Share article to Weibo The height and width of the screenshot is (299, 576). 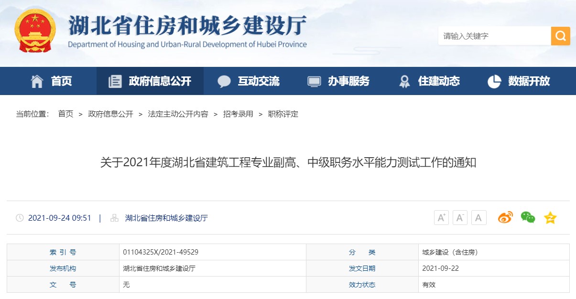(505, 218)
